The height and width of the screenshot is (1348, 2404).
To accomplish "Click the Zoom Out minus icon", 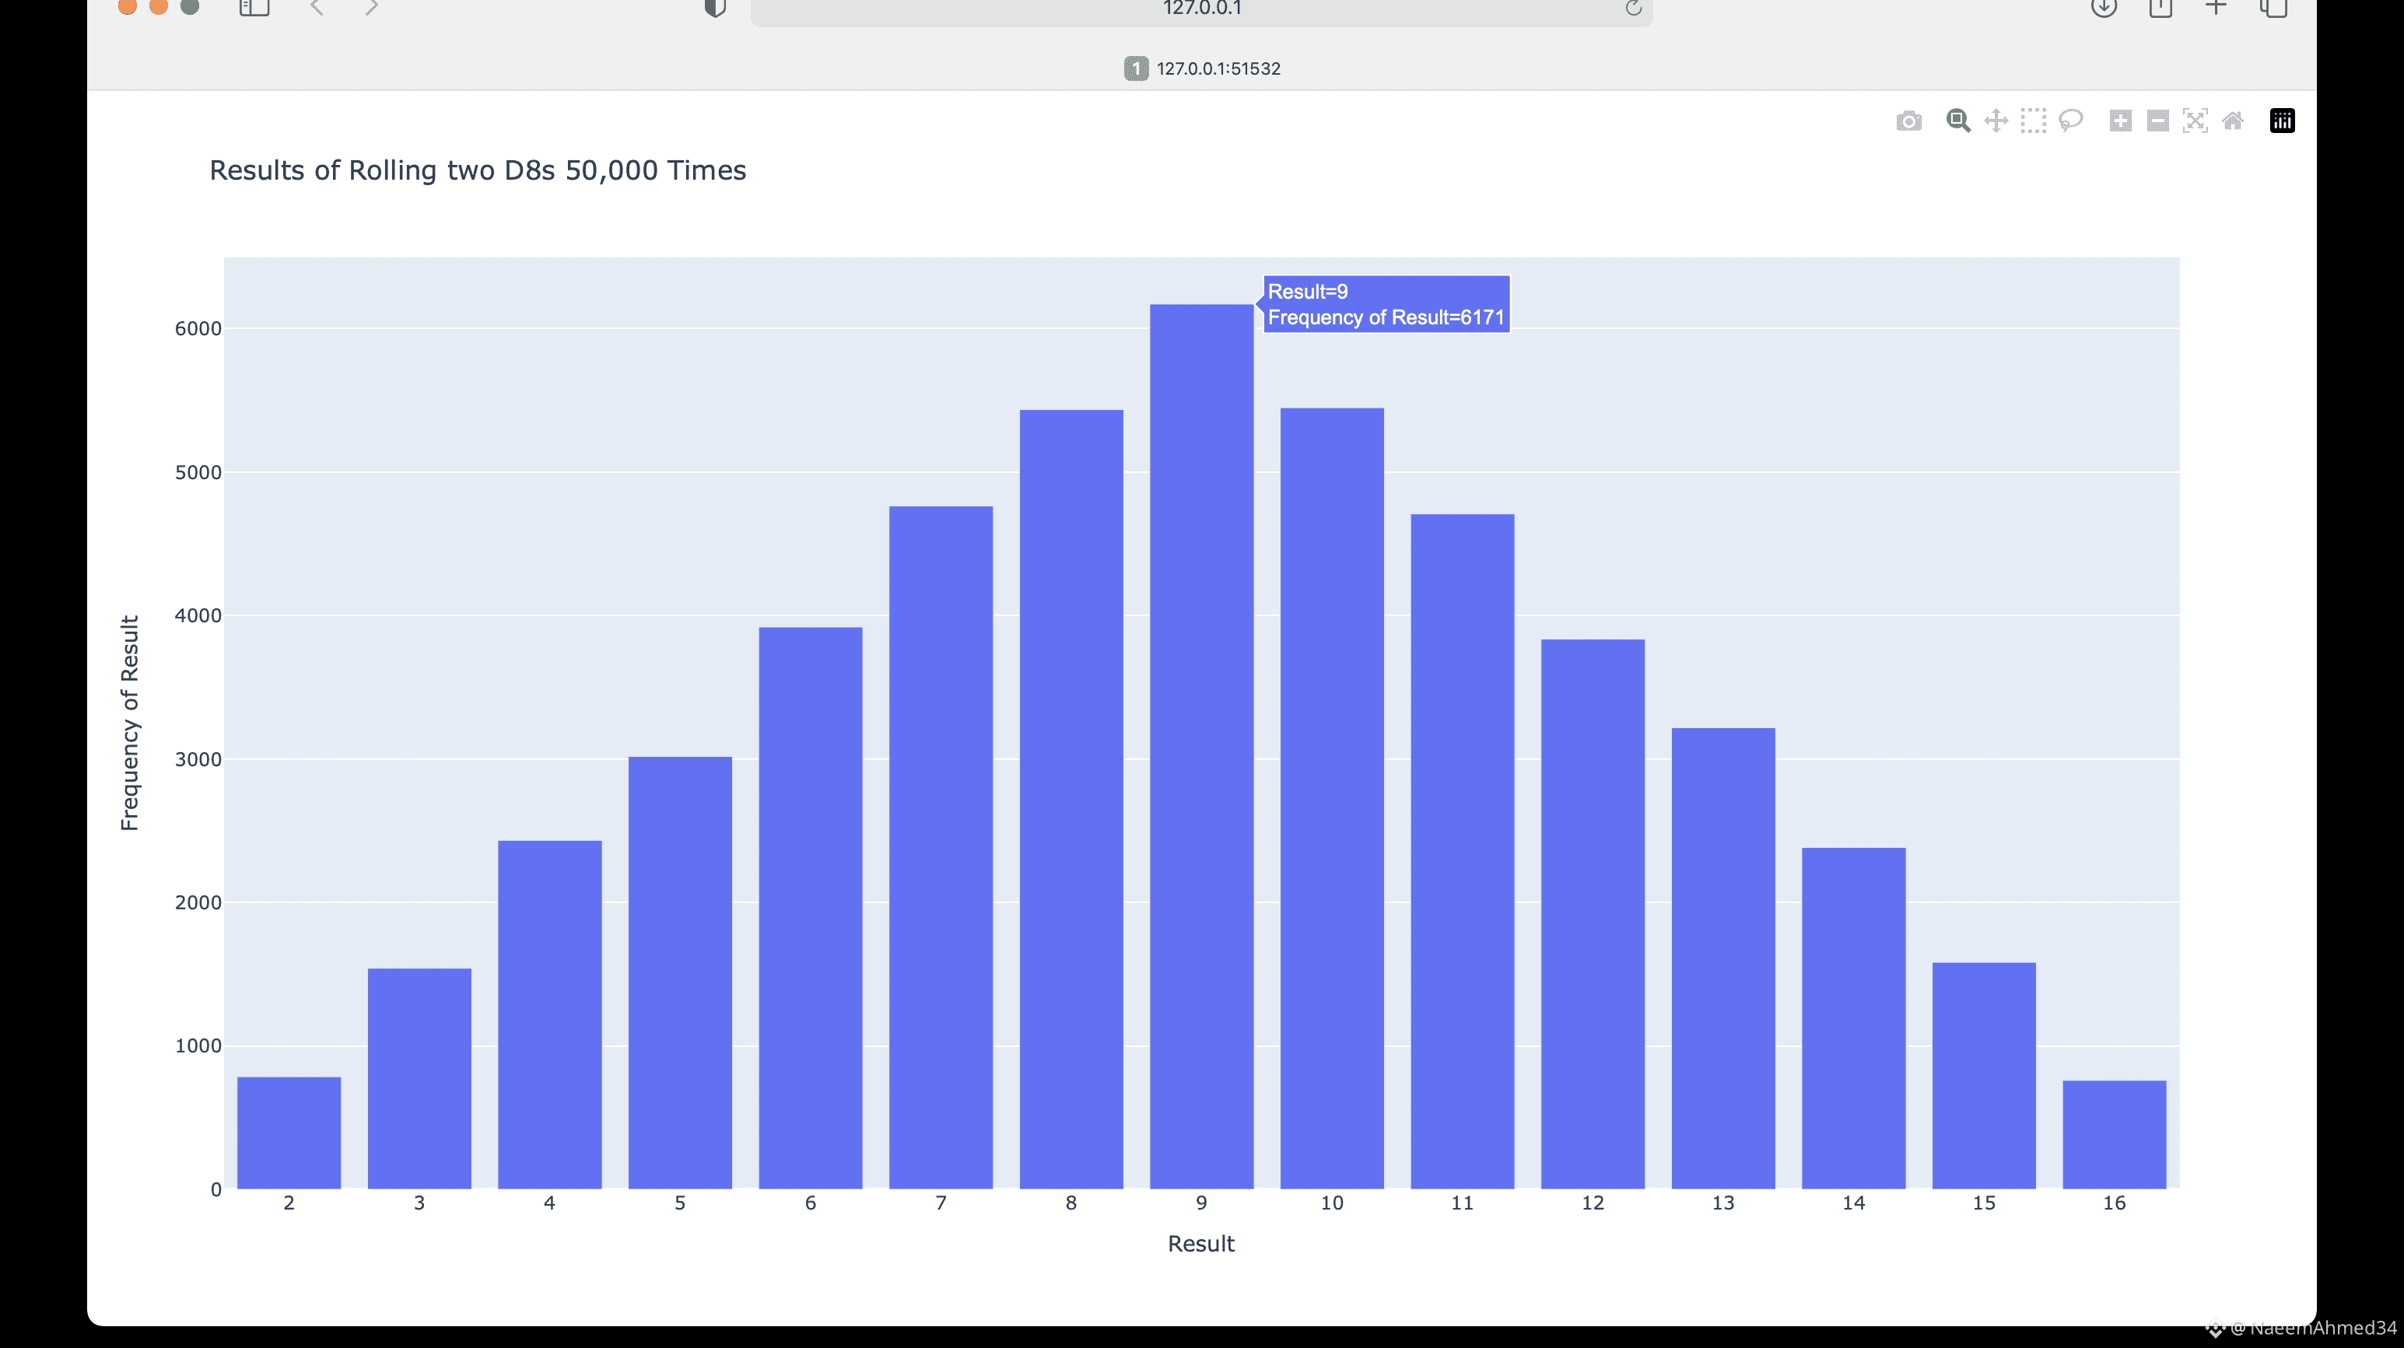I will pos(2157,121).
